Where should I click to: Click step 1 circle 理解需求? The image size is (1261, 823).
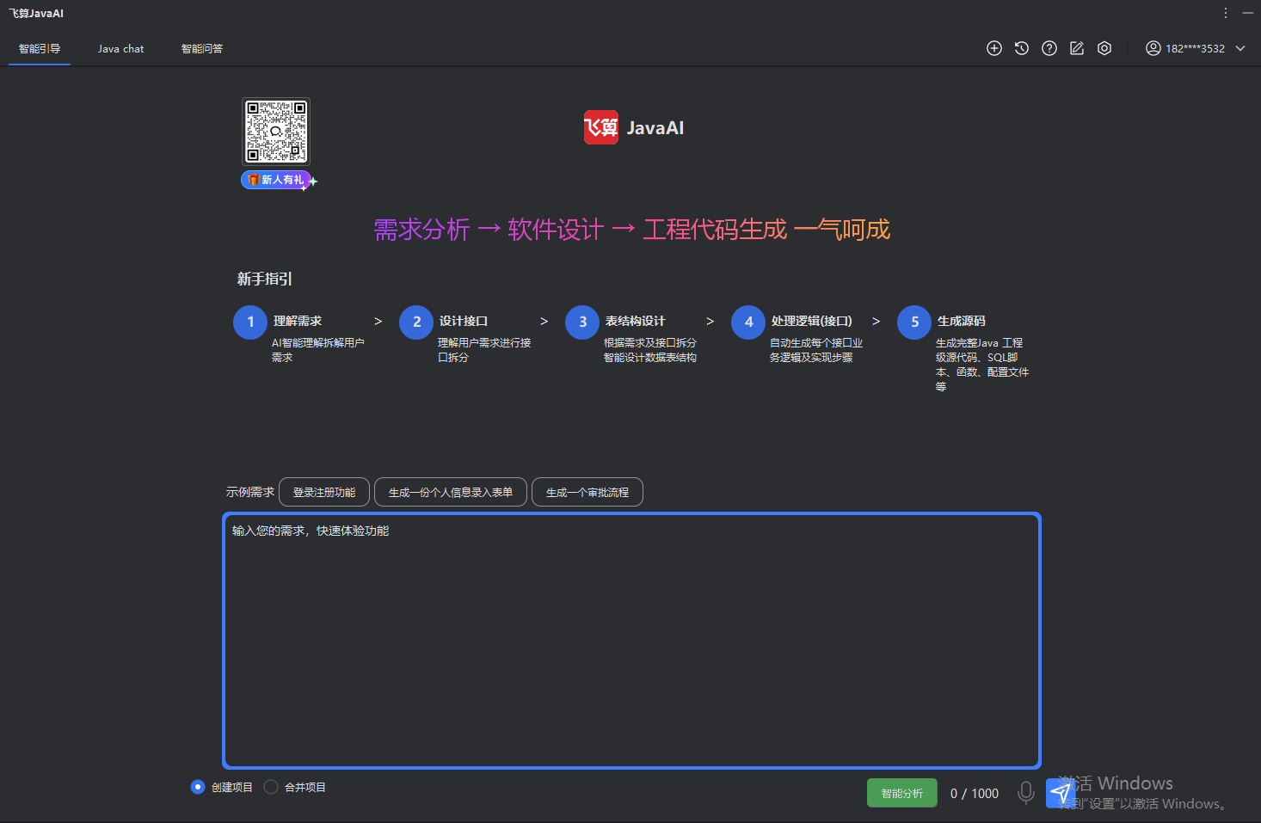point(250,322)
